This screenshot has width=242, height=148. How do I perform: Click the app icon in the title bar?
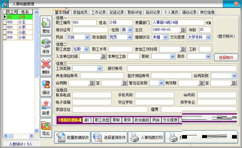pyautogui.click(x=5, y=4)
